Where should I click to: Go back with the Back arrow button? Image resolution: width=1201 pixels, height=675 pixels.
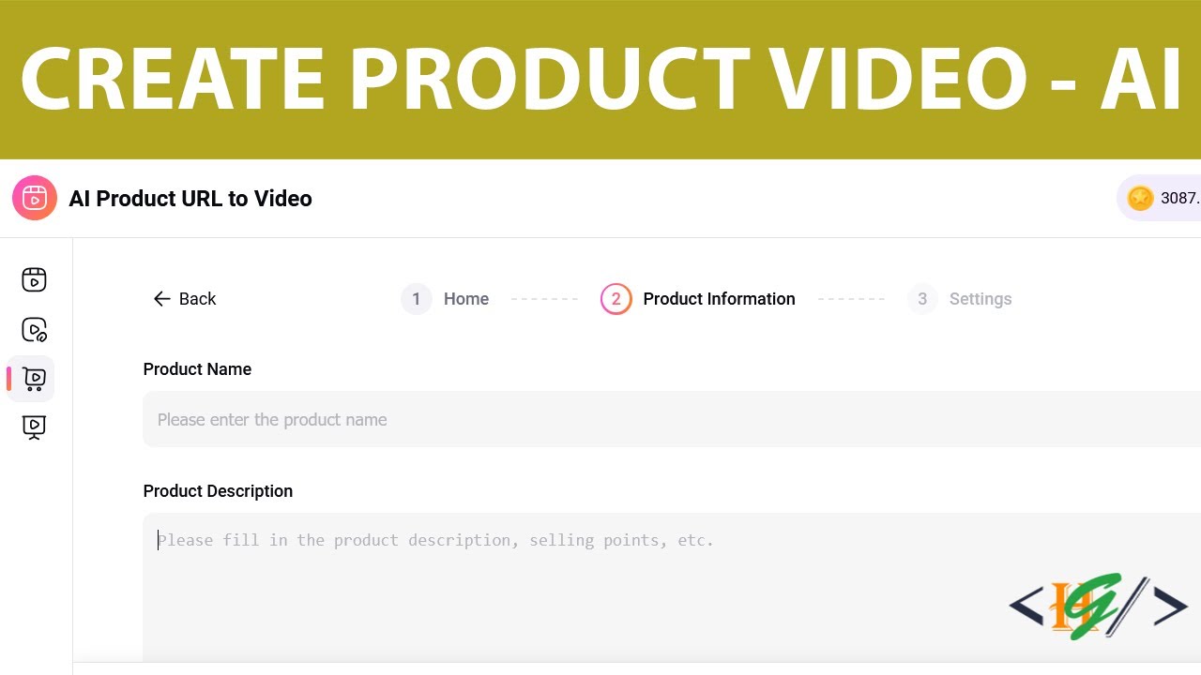coord(184,298)
